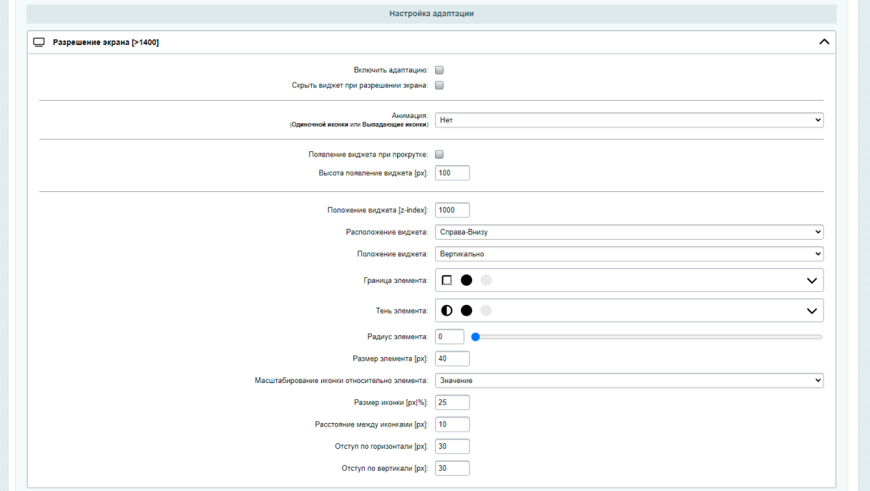This screenshot has height=491, width=870.
Task: Enable the Включить адаптацию checkbox
Action: pos(439,70)
